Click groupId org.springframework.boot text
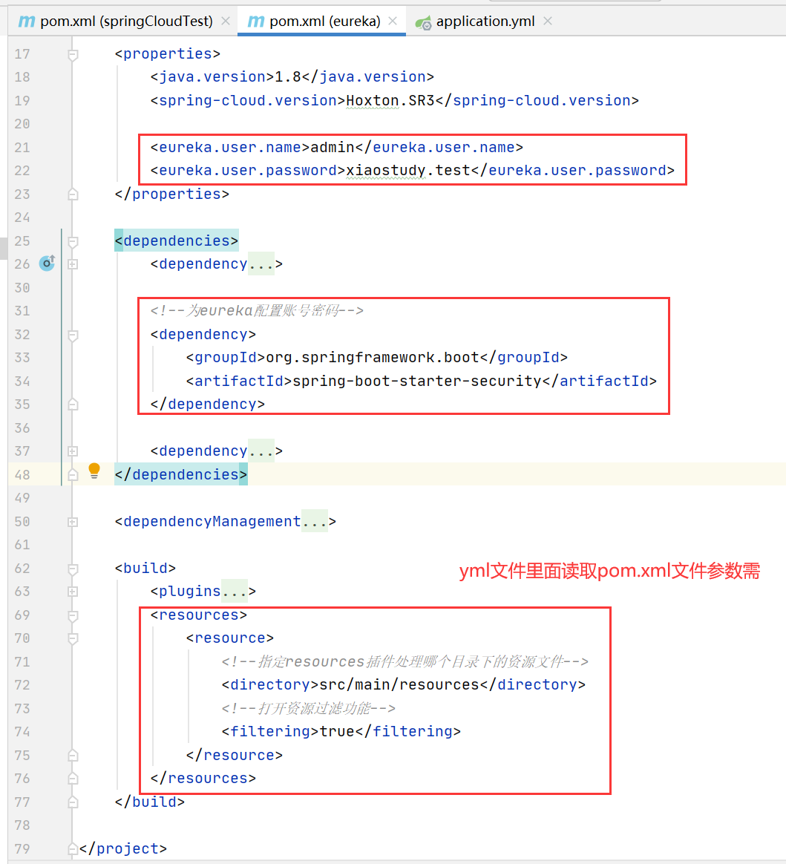Image resolution: width=786 pixels, height=864 pixels. 373,358
